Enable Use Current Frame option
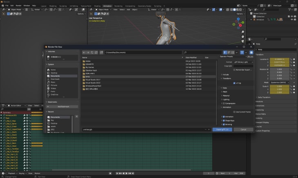The height and width of the screenshot is (178, 298). click(234, 112)
